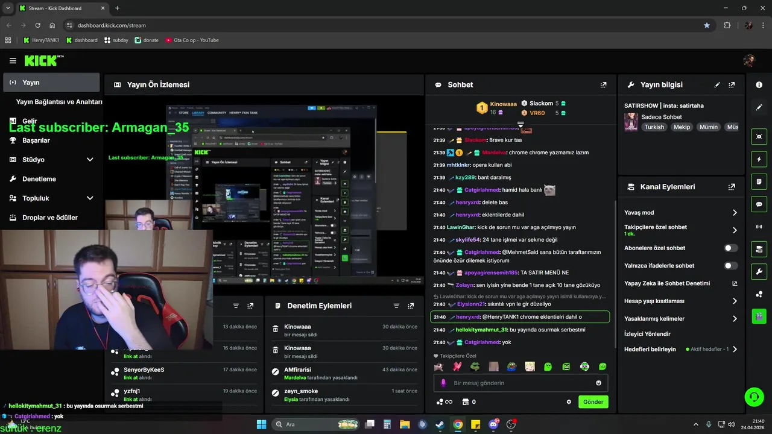Click the chat bubble icon on right rail
772x434 pixels.
coord(759,204)
